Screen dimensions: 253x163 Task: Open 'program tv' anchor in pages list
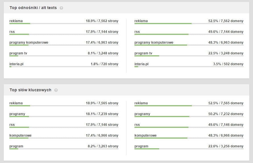coord(18,53)
